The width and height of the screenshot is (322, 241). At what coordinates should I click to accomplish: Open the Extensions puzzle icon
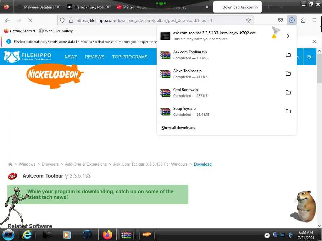pos(303,20)
